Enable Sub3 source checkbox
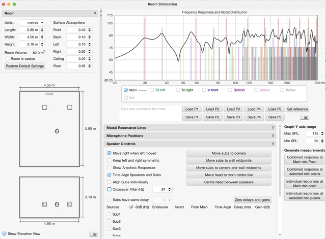Screen dimensions: 326x239 (109, 229)
